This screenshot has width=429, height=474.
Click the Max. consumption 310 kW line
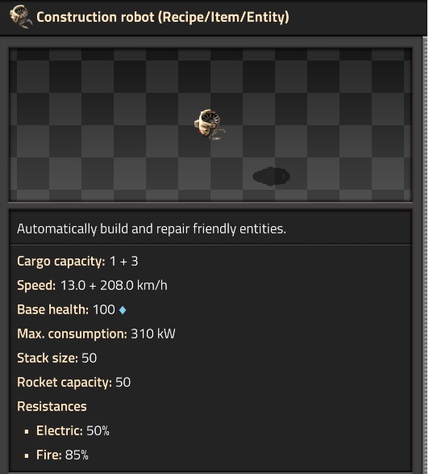(x=96, y=333)
